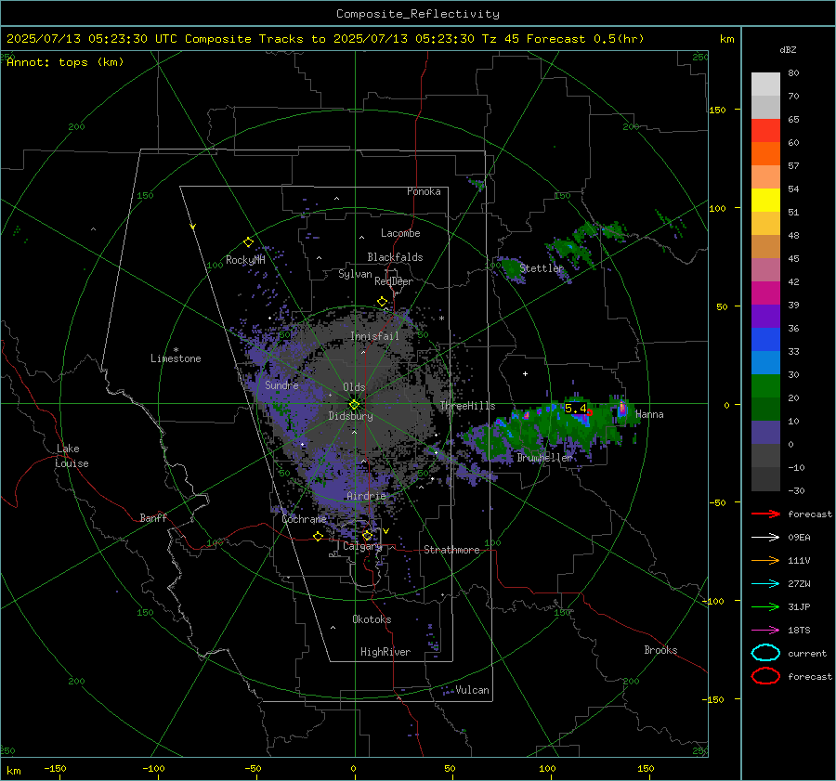
Task: Click the Composite_Reflectivity title
Action: (x=418, y=14)
